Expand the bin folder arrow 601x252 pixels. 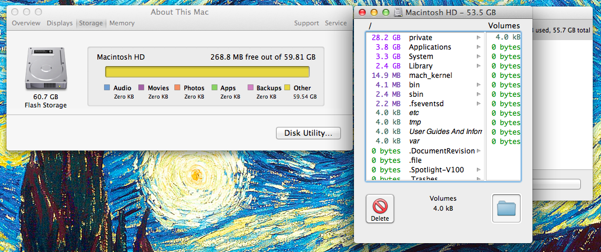478,84
